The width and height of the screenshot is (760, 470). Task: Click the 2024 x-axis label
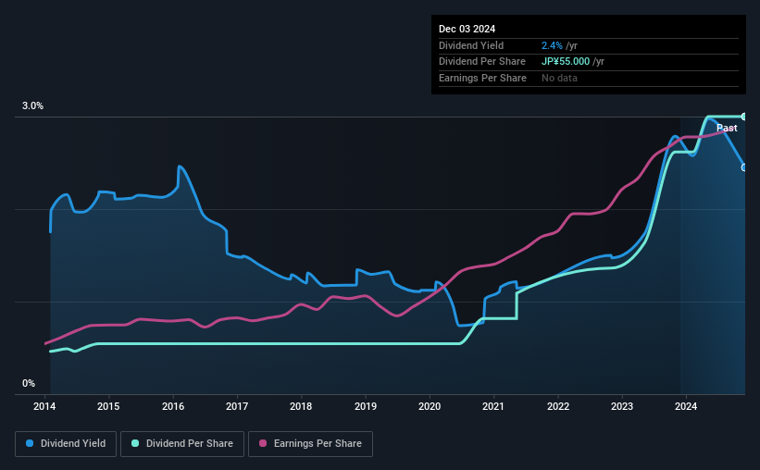tap(686, 406)
